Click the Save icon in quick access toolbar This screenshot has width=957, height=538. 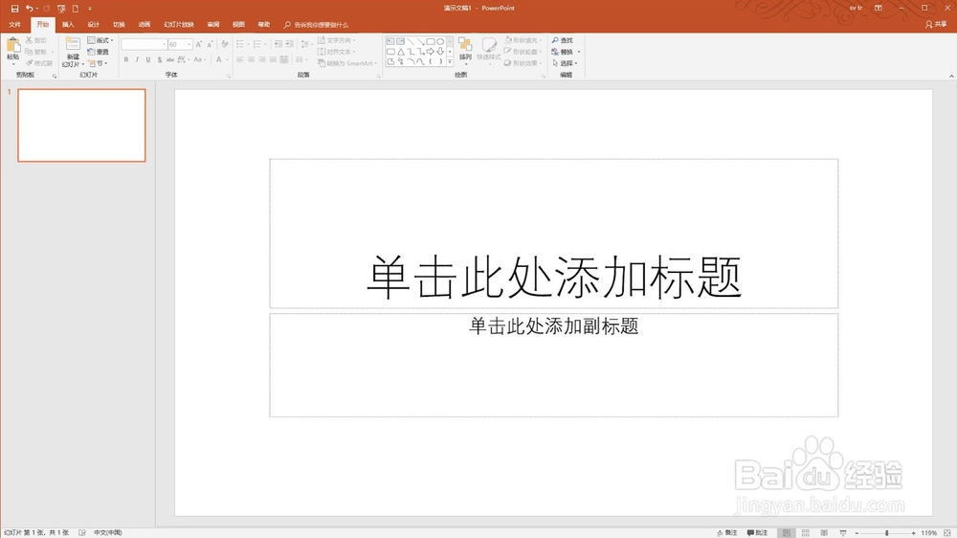click(14, 9)
